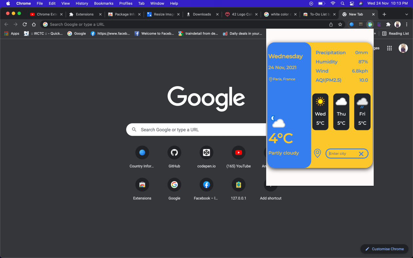Screen dimensions: 413x258
Task: Click the Chrome profile avatar in toolbar
Action: 398,25
